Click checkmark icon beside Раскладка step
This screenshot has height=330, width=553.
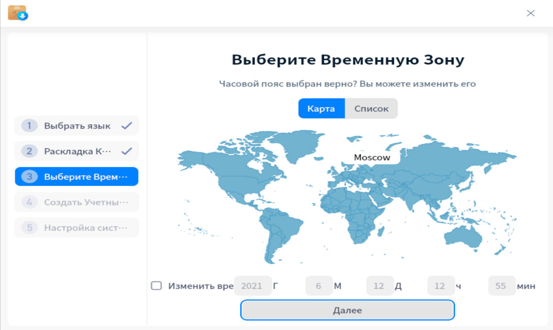pos(127,151)
